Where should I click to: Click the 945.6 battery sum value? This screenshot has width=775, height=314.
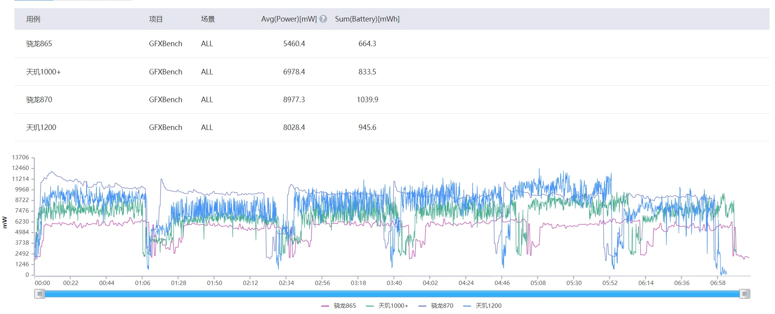pyautogui.click(x=367, y=128)
